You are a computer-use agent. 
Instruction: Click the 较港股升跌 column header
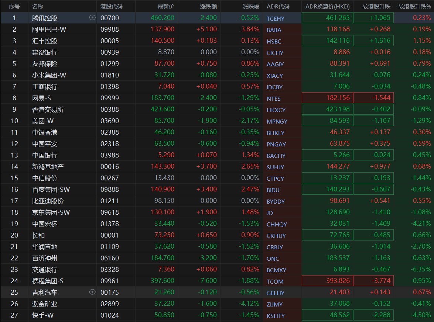(x=376, y=6)
